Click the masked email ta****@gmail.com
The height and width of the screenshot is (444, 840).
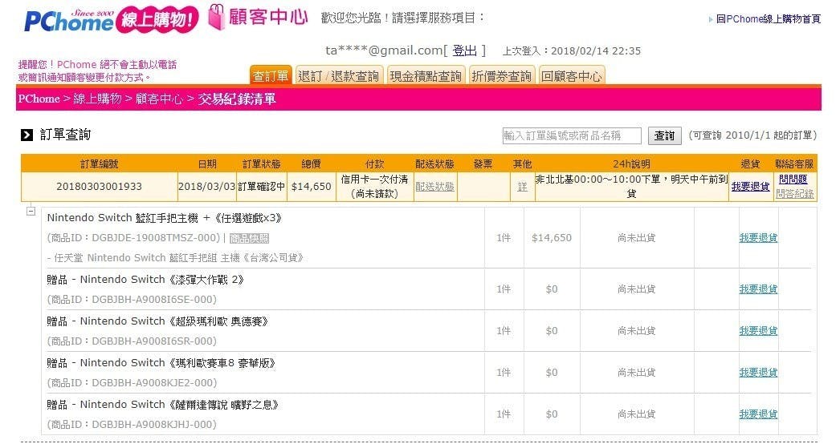tap(384, 50)
